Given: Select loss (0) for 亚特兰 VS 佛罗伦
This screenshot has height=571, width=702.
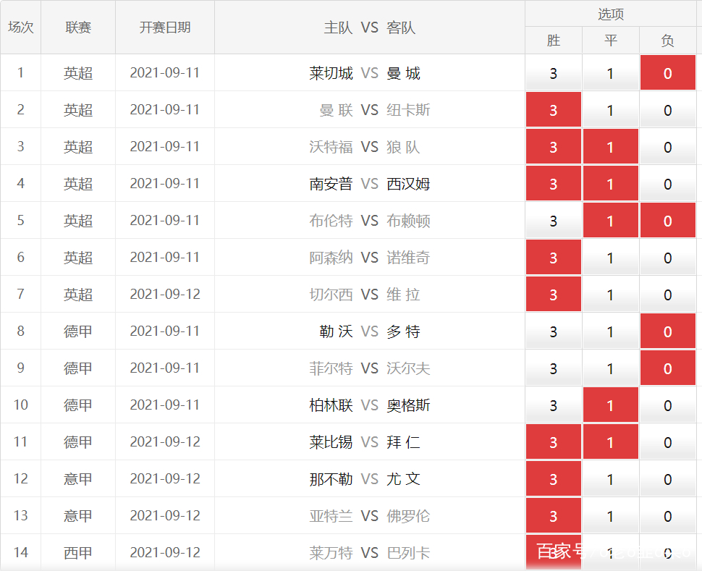Looking at the screenshot, I should 667,516.
